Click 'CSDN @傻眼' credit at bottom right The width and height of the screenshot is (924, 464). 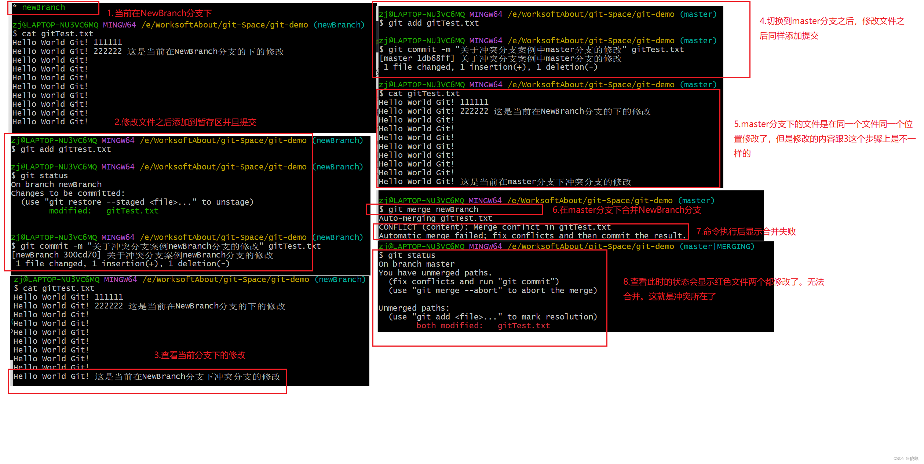click(x=906, y=458)
